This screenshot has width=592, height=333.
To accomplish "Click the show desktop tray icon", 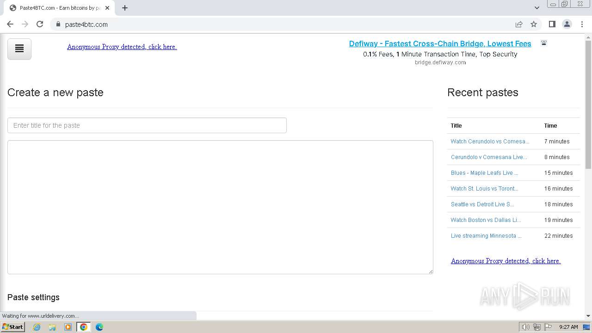I will (x=586, y=327).
